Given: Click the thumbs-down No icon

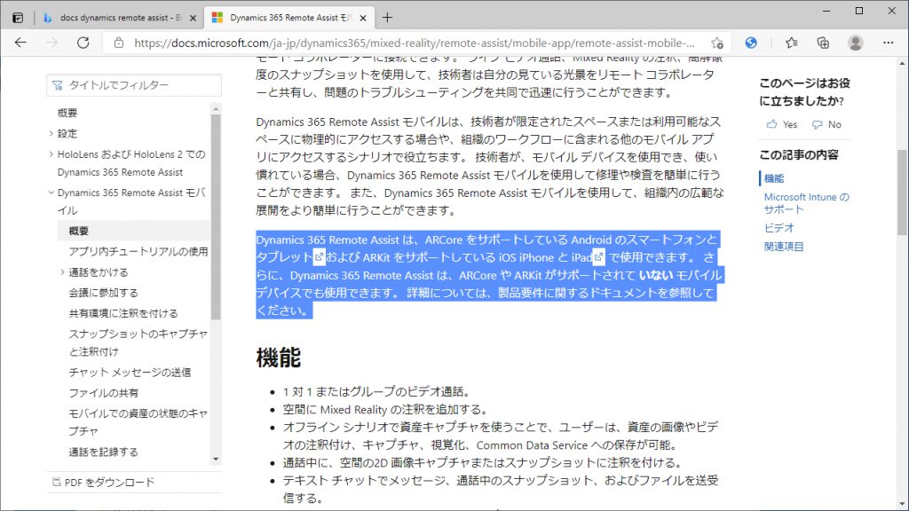Looking at the screenshot, I should click(x=817, y=124).
